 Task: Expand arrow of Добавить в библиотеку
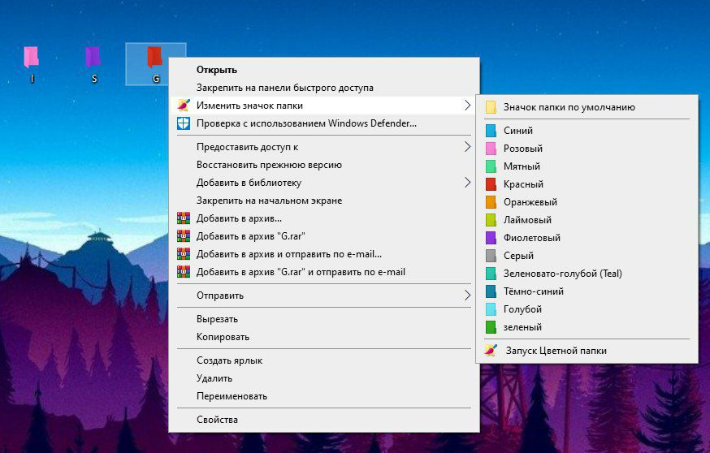tap(467, 183)
